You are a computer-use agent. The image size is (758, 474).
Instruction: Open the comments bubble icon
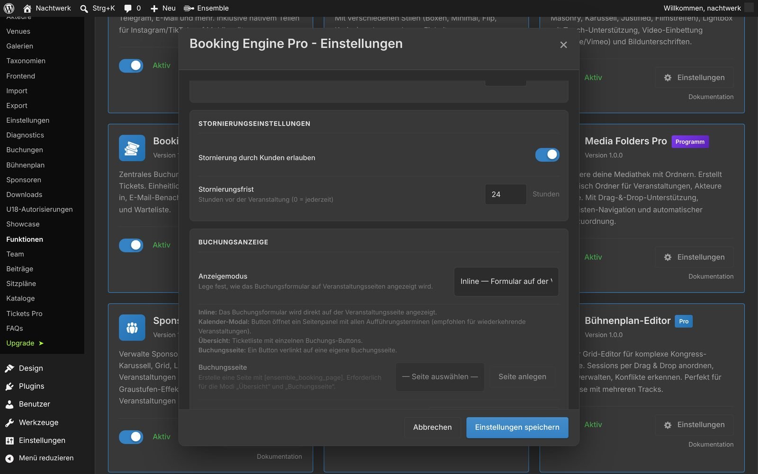click(128, 9)
